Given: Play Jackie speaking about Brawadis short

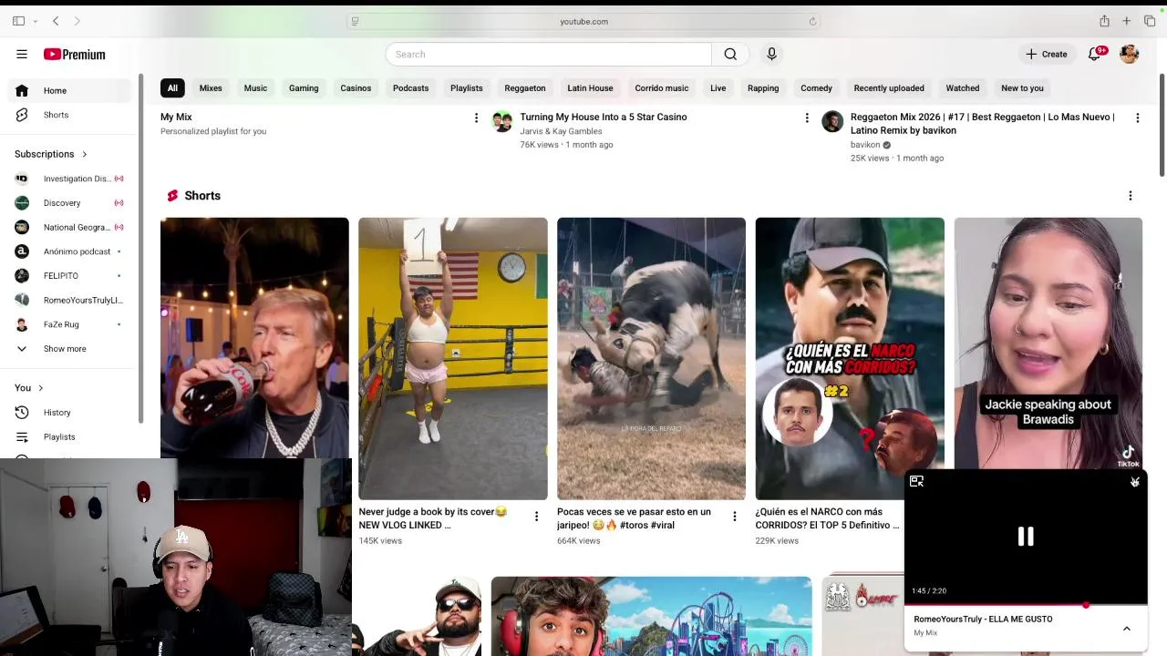Looking at the screenshot, I should (1048, 343).
